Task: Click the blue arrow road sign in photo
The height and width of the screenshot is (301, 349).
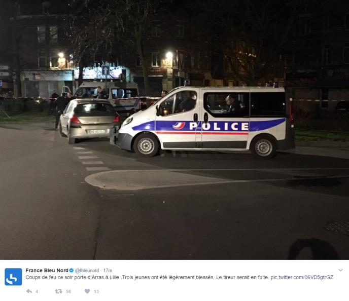Action: click(106, 70)
